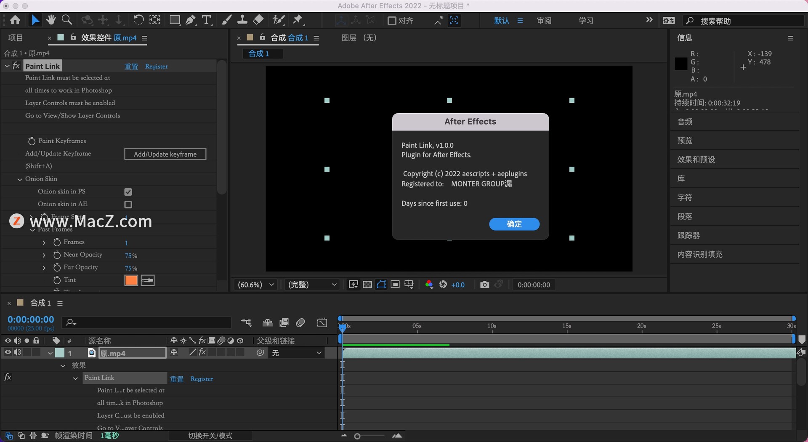The width and height of the screenshot is (808, 442).
Task: Collapse the Onion Skin group
Action: coord(20,179)
